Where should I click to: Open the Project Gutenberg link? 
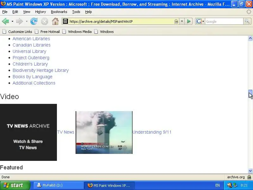(x=31, y=58)
